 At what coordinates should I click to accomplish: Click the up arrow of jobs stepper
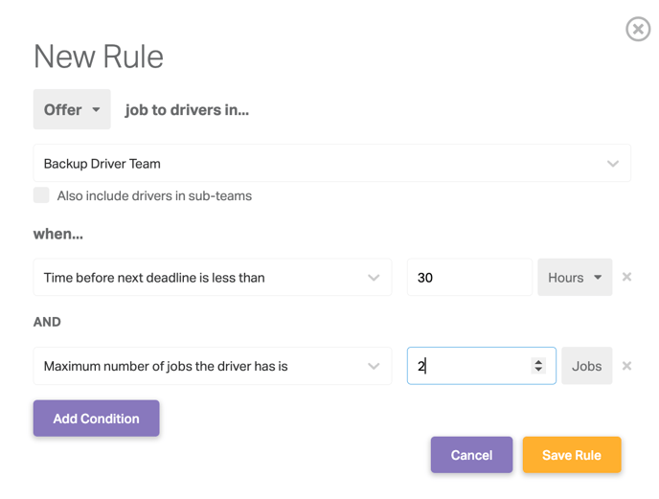click(x=538, y=361)
